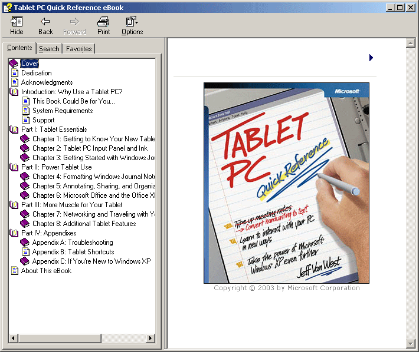
Task: Click the horizontal scrollbar thumb in contents pane
Action: click(60, 338)
